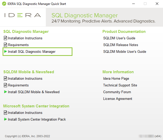Click document icon next to SQL Diagnostic Manager Requirements
Viewport: 163px width, 140px height.
pos(5,45)
